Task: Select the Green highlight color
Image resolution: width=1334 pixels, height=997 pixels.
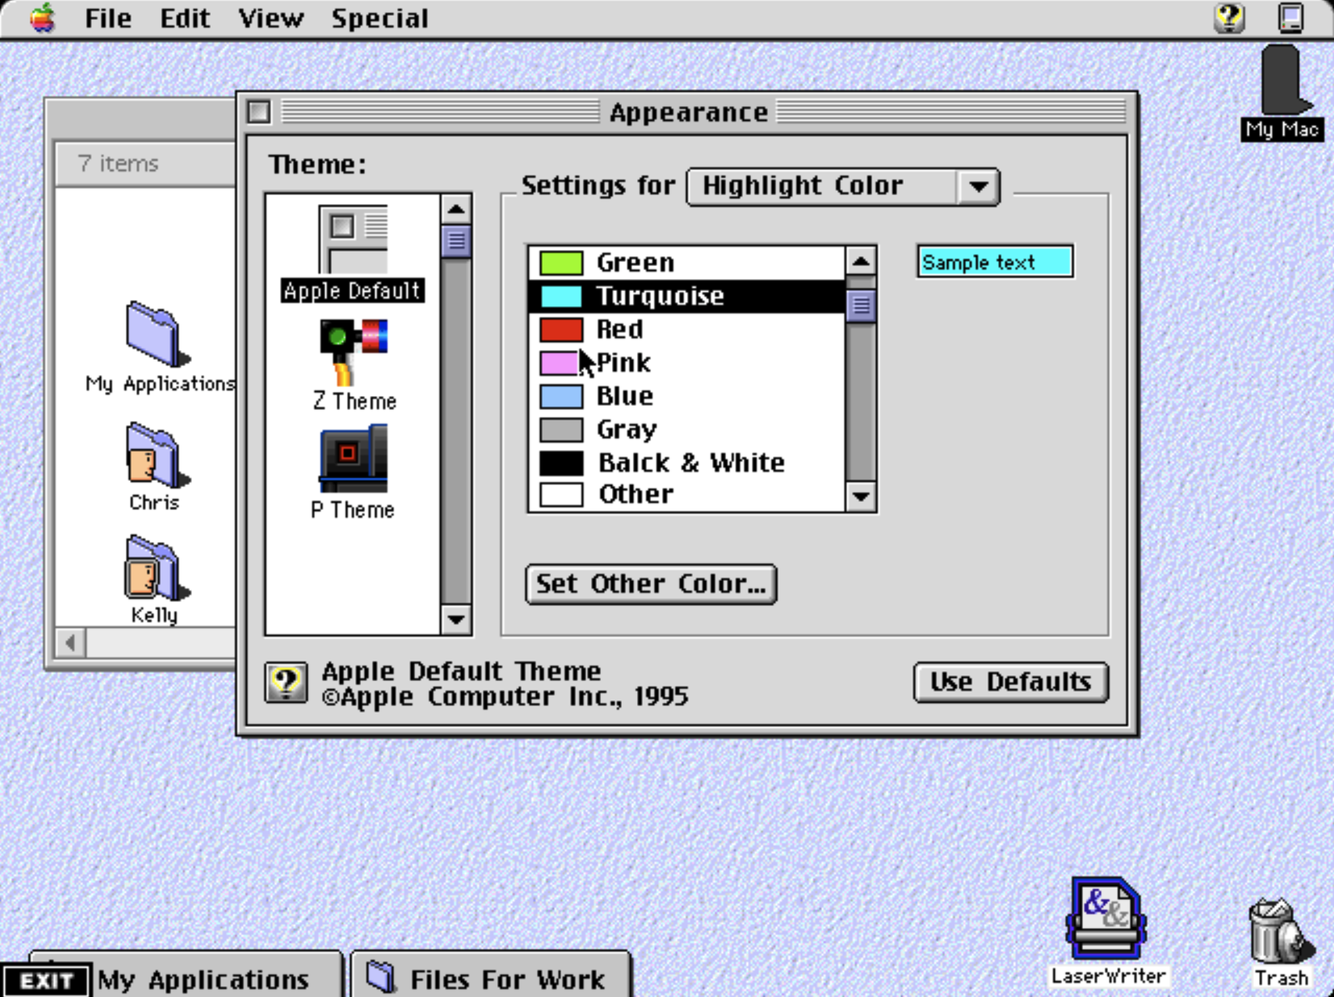Action: [635, 262]
